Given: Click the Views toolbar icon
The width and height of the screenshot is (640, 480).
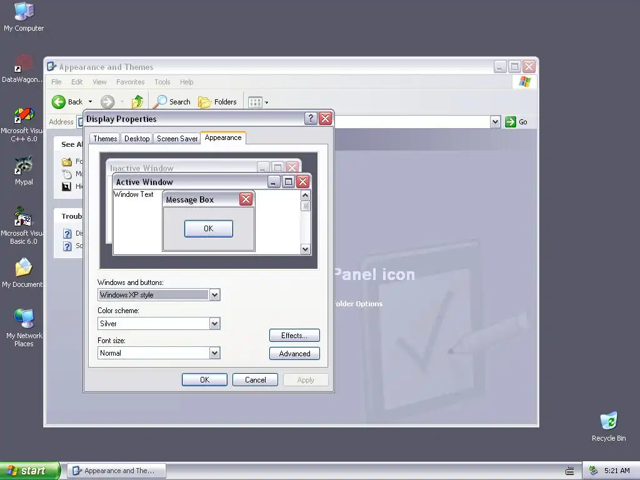Looking at the screenshot, I should [x=255, y=102].
